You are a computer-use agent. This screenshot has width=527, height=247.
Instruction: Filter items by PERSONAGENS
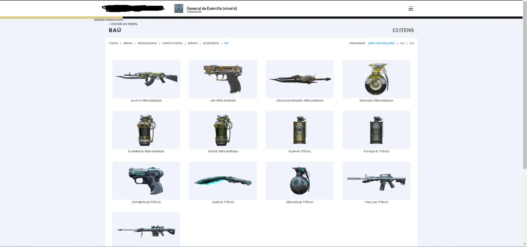147,43
